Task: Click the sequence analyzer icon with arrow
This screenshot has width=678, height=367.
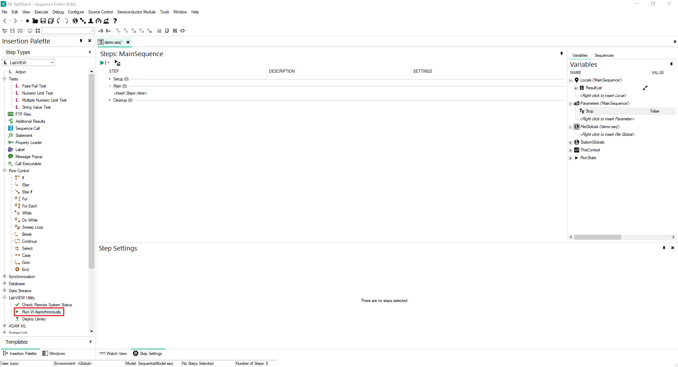Action: [106, 21]
